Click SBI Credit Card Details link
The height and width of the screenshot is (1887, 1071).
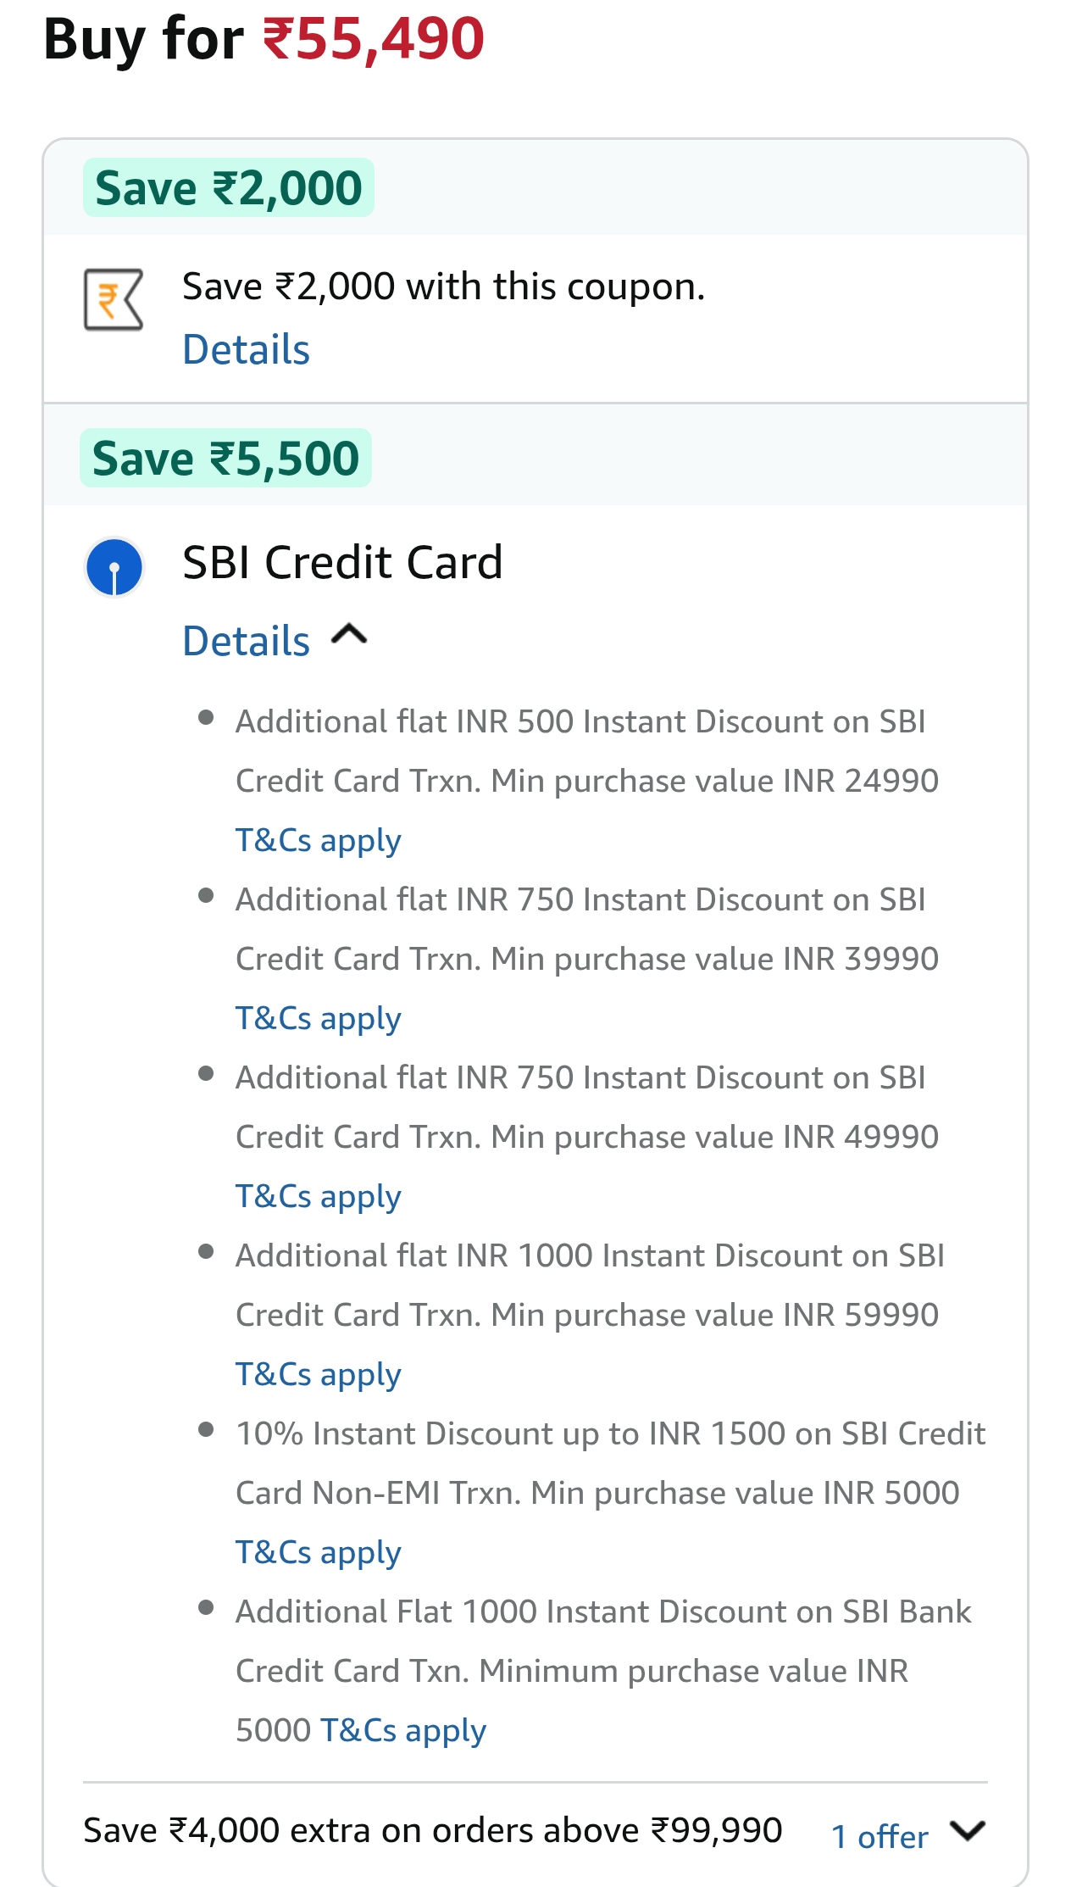(247, 641)
